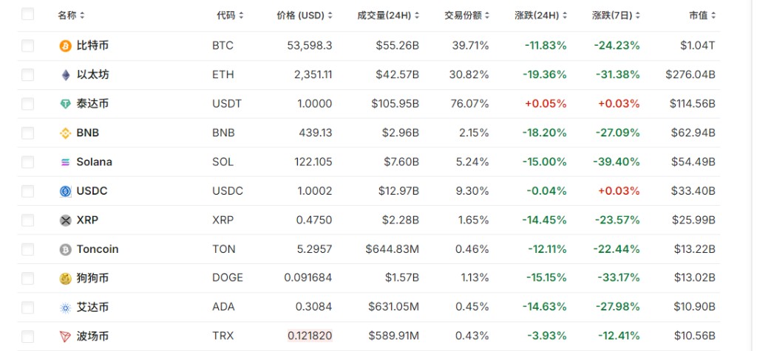
Task: Click the XRP coin icon
Action: coord(66,220)
